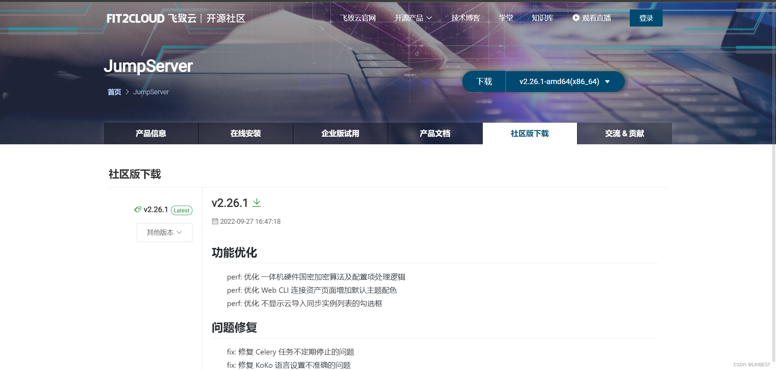776x370 pixels.
Task: Click the 下载 download button
Action: pyautogui.click(x=484, y=81)
